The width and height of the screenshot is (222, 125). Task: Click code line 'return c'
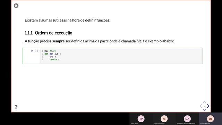coord(54,59)
